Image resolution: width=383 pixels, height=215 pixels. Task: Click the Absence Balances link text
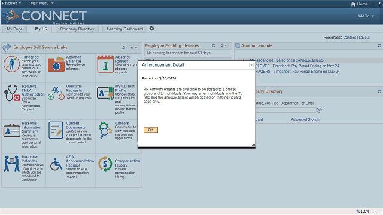tap(74, 59)
